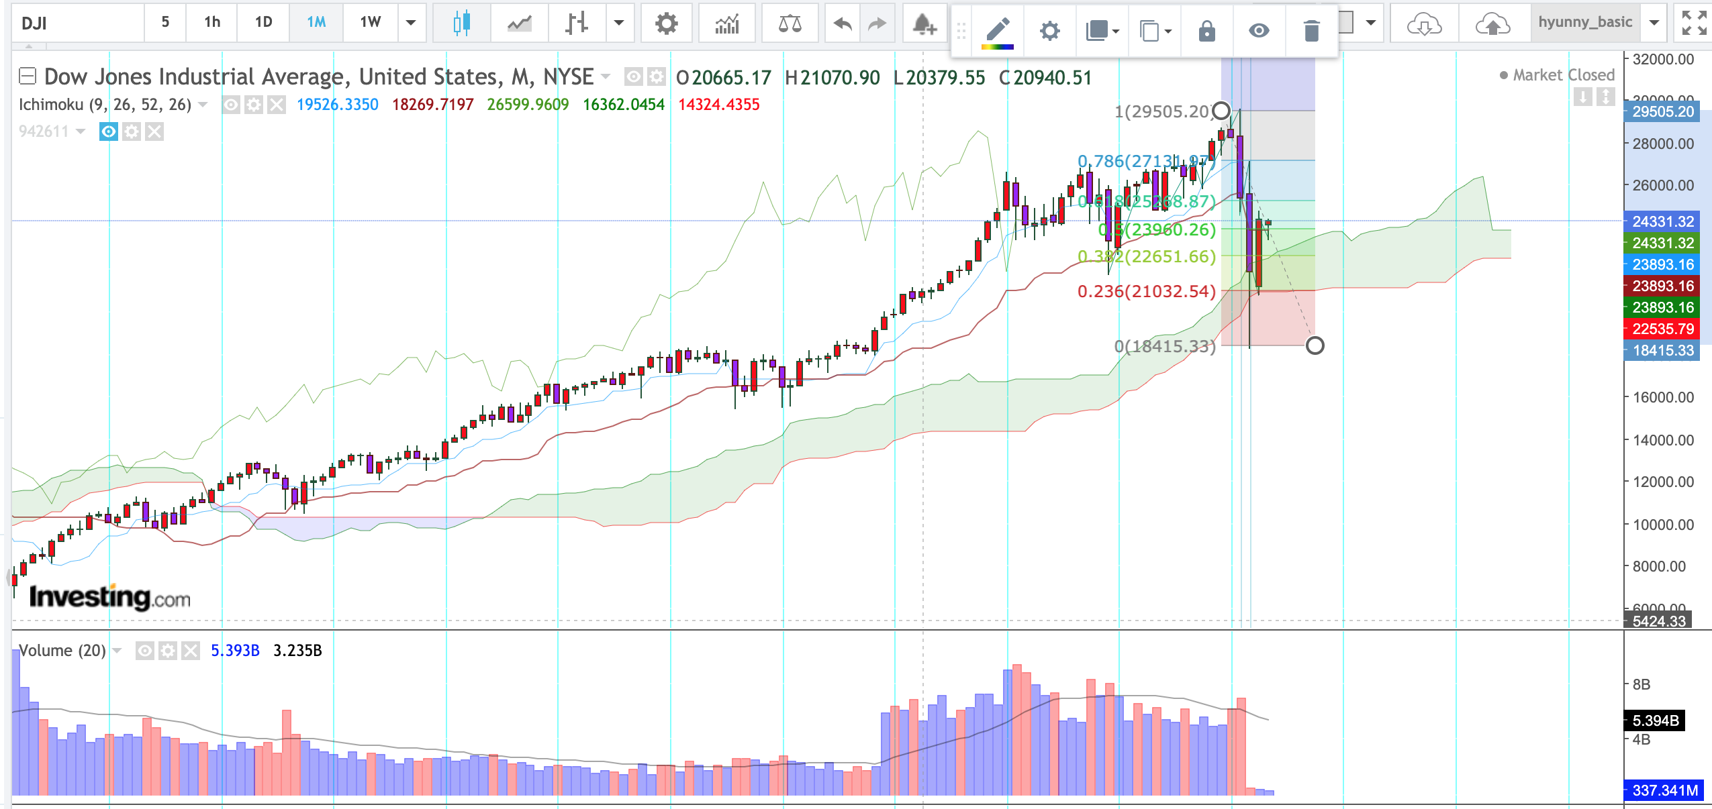
Task: Hide the drawing using the floating toolbar eye
Action: pos(1259,31)
